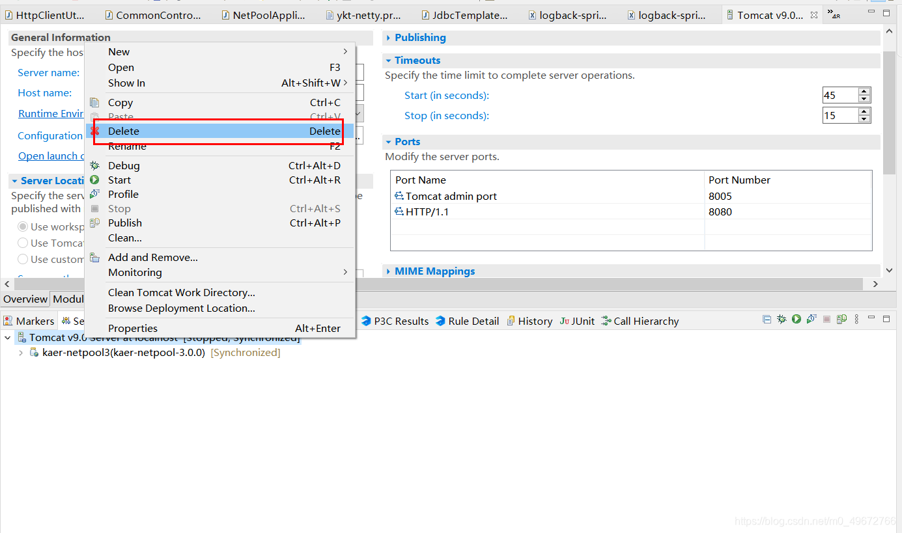Open the Markers view icon
Screen dimensions: 902x533
pyautogui.click(x=8, y=321)
